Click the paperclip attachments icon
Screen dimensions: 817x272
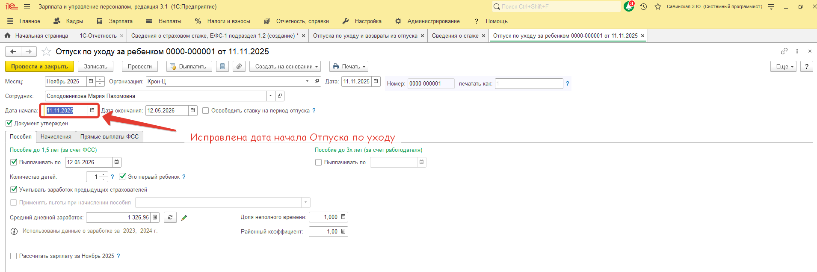click(x=239, y=67)
